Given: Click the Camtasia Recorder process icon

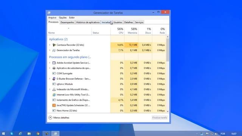Looking at the screenshot, I should coord(54,45).
